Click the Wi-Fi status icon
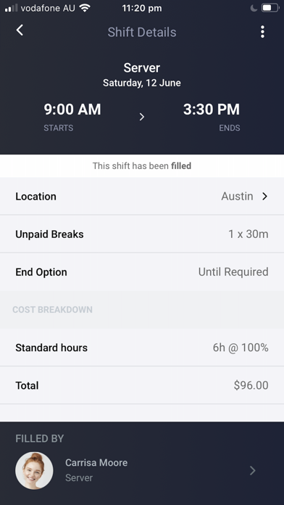This screenshot has height=505, width=284. [x=85, y=8]
